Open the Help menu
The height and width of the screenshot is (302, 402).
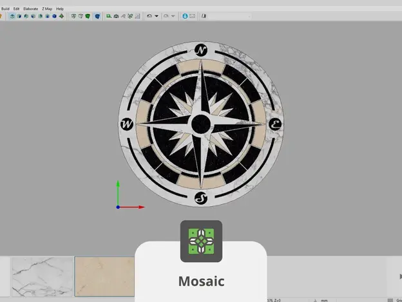pyautogui.click(x=60, y=8)
